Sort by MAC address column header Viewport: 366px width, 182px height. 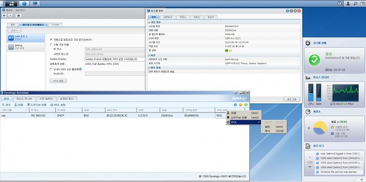pyautogui.click(x=121, y=110)
